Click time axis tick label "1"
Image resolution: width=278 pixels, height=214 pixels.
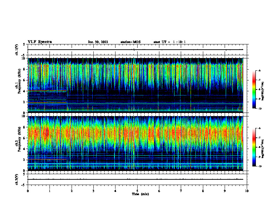[x=49, y=191]
